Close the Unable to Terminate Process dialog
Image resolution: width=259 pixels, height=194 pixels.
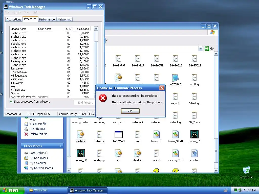point(162,88)
